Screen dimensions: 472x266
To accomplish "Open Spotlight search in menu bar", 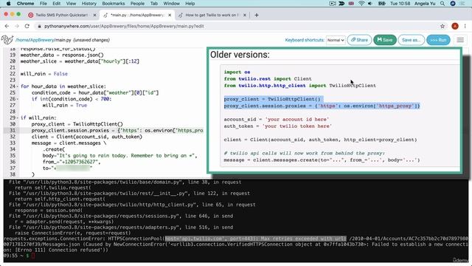I will tap(442, 3).
